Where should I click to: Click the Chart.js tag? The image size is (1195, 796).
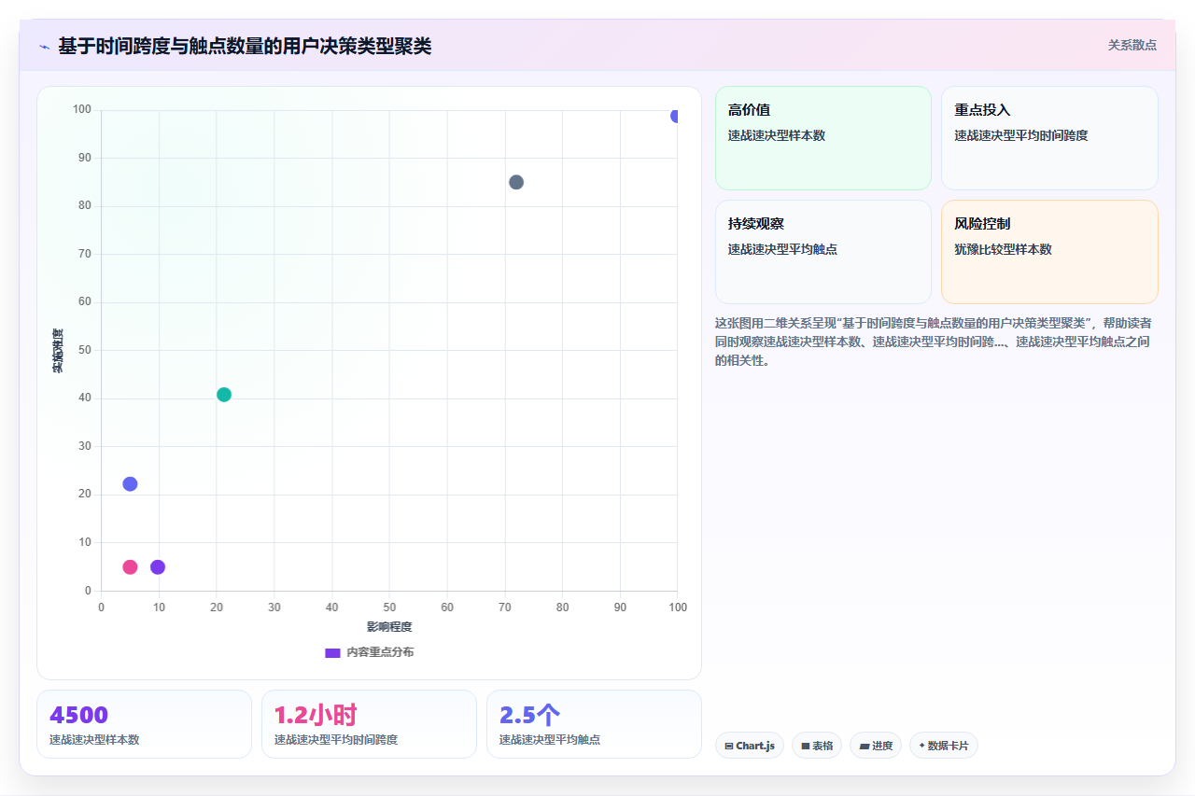[x=750, y=746]
